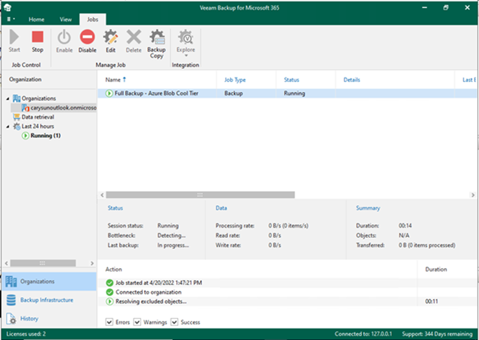Click the Organizations buildings icon in navigation
Image resolution: width=479 pixels, height=340 pixels.
pos(11,282)
